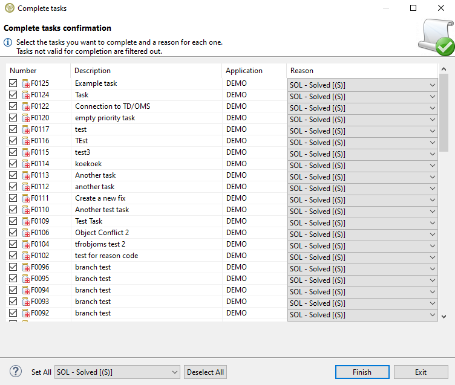Deselect the F0106 Object Conflict 2 checkbox
This screenshot has height=385, width=455.
(x=13, y=233)
